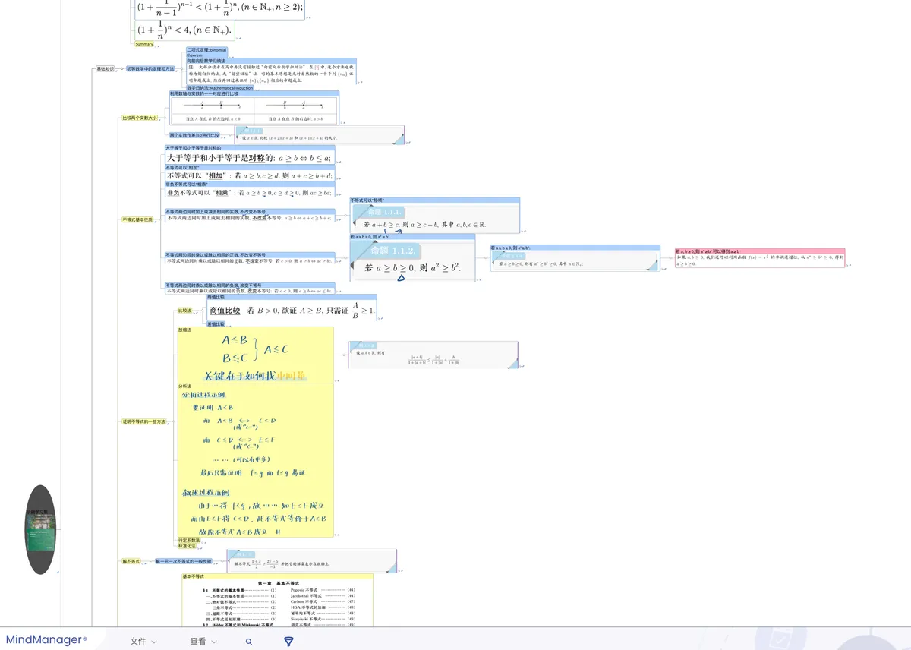Select the 初等数学中的定理和方法 topic
The width and height of the screenshot is (911, 650).
click(x=150, y=69)
